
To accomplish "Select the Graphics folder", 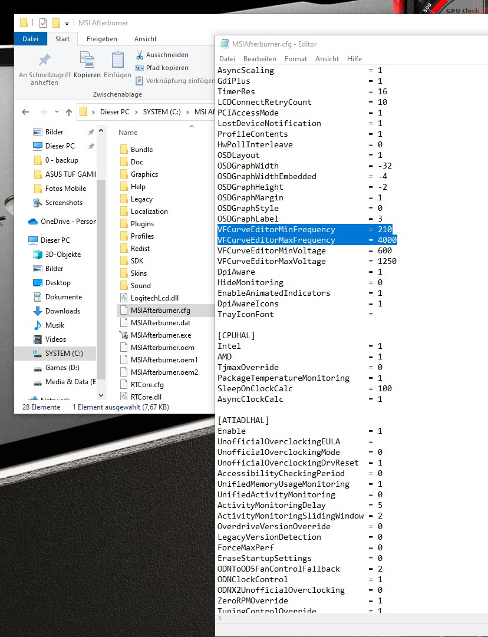I will [x=144, y=174].
